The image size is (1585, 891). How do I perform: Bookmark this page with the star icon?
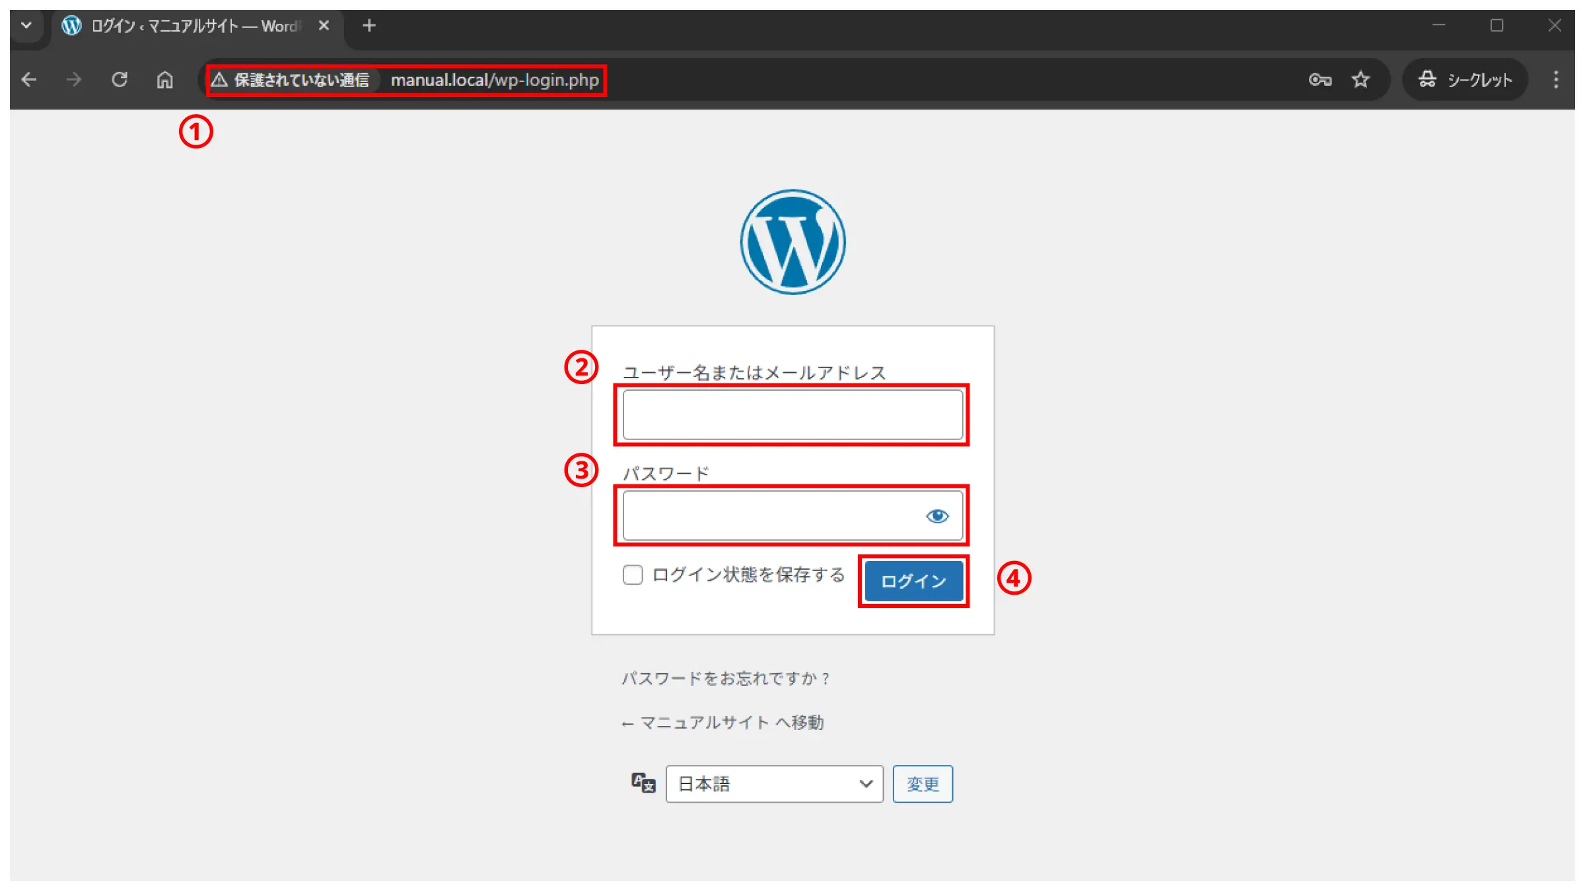(1360, 80)
